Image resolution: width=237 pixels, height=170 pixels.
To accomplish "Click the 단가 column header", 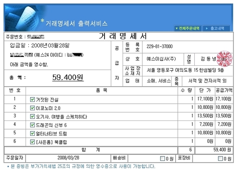I will (x=205, y=90).
